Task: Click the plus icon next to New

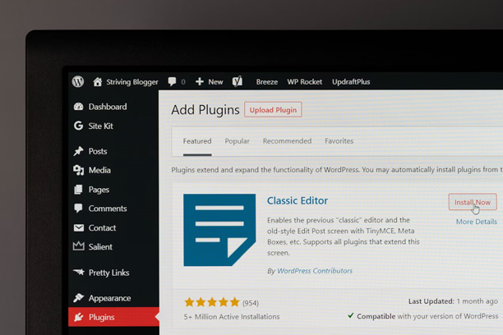Action: pos(200,82)
